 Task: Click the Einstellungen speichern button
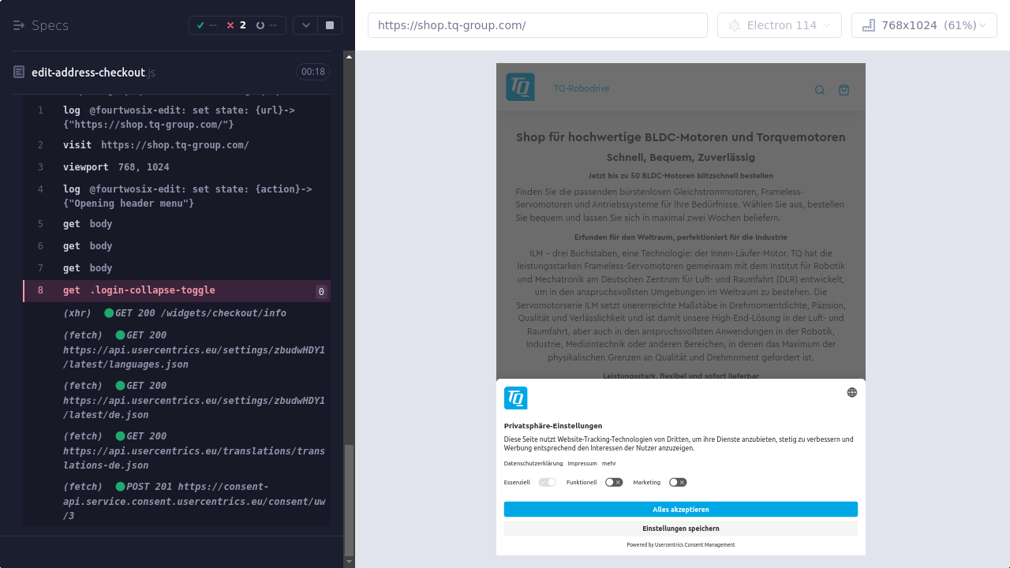click(x=680, y=529)
